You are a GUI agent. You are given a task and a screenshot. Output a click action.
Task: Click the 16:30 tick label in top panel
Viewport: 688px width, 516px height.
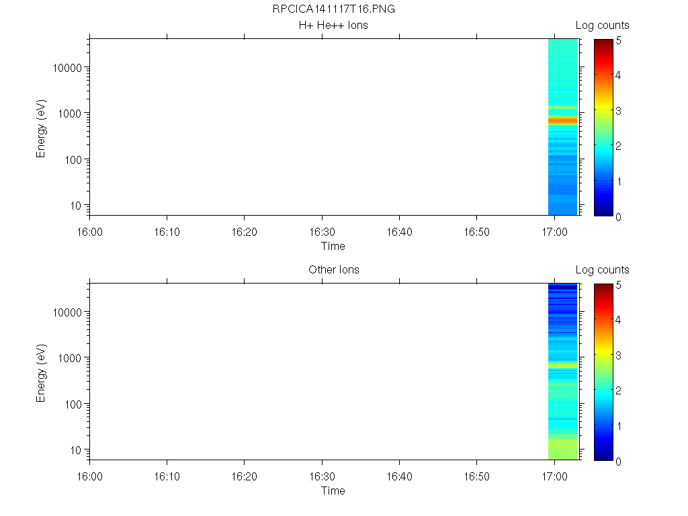click(322, 232)
